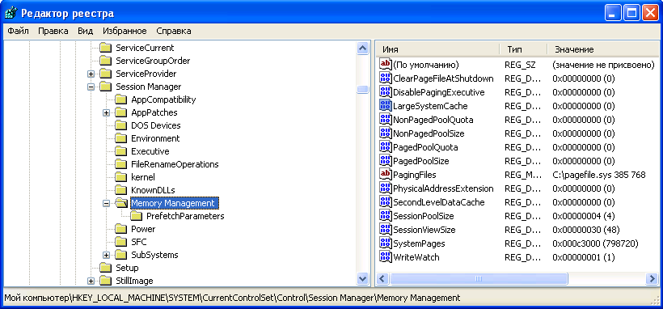The width and height of the screenshot is (663, 309).
Task: Maximize the Registry Editor window
Action: point(631,14)
